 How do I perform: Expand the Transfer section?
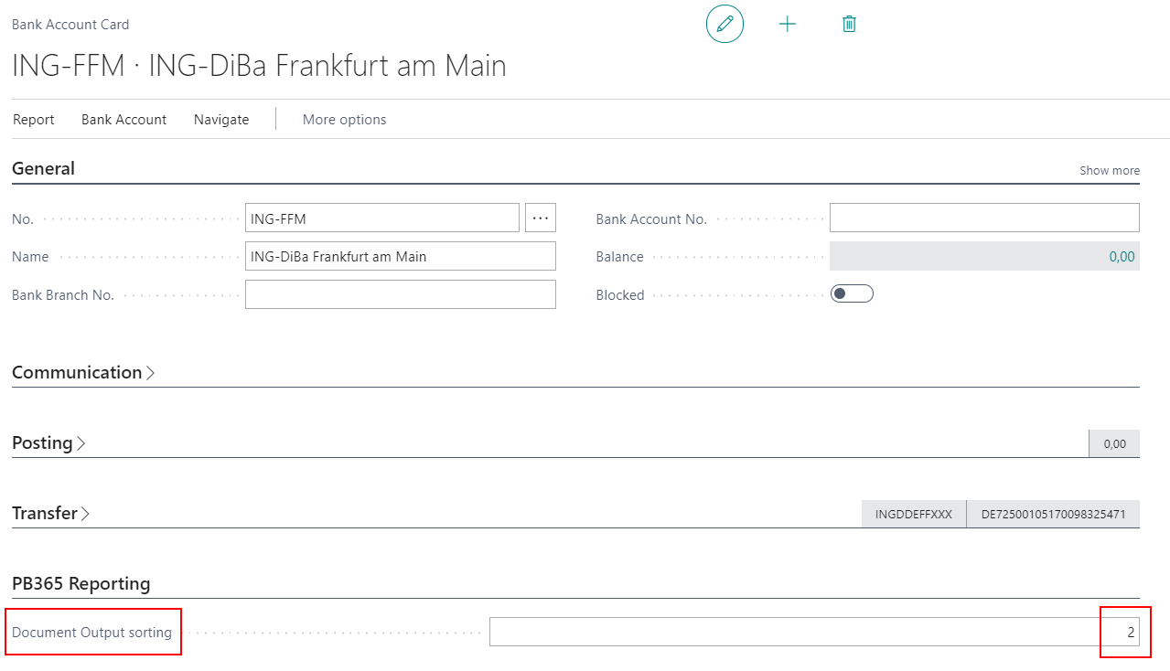click(x=50, y=513)
